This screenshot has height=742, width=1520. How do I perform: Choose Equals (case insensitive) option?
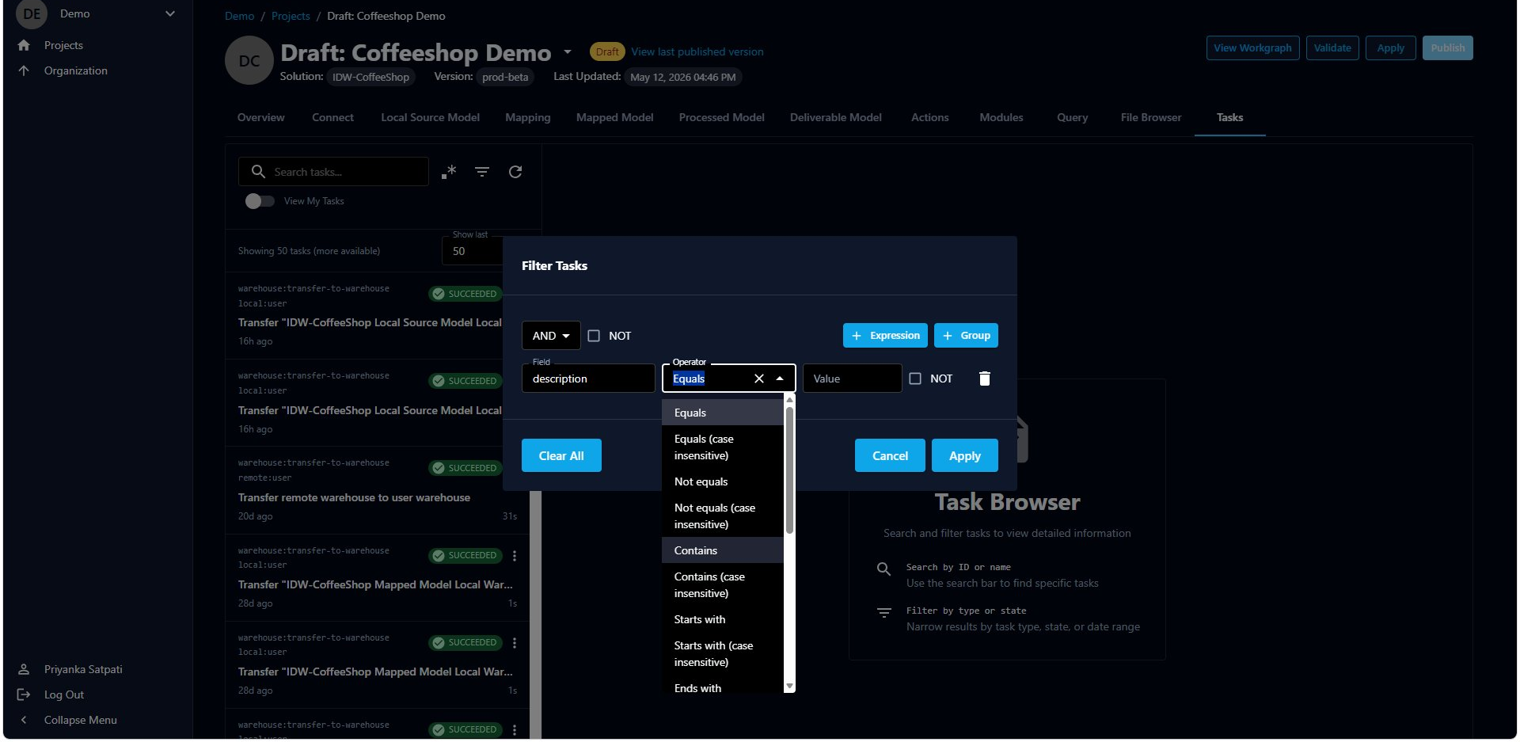click(x=722, y=447)
